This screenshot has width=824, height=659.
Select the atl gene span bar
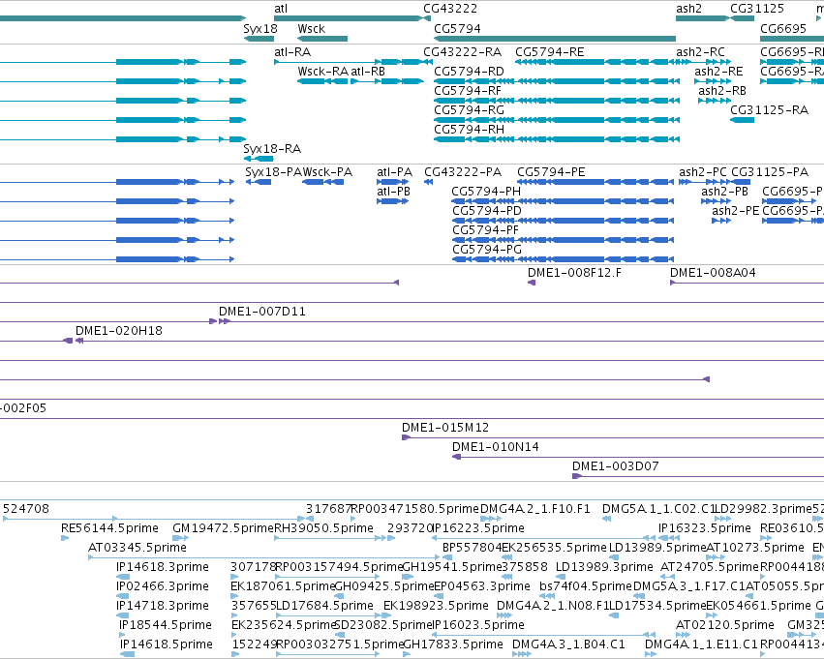click(x=349, y=19)
